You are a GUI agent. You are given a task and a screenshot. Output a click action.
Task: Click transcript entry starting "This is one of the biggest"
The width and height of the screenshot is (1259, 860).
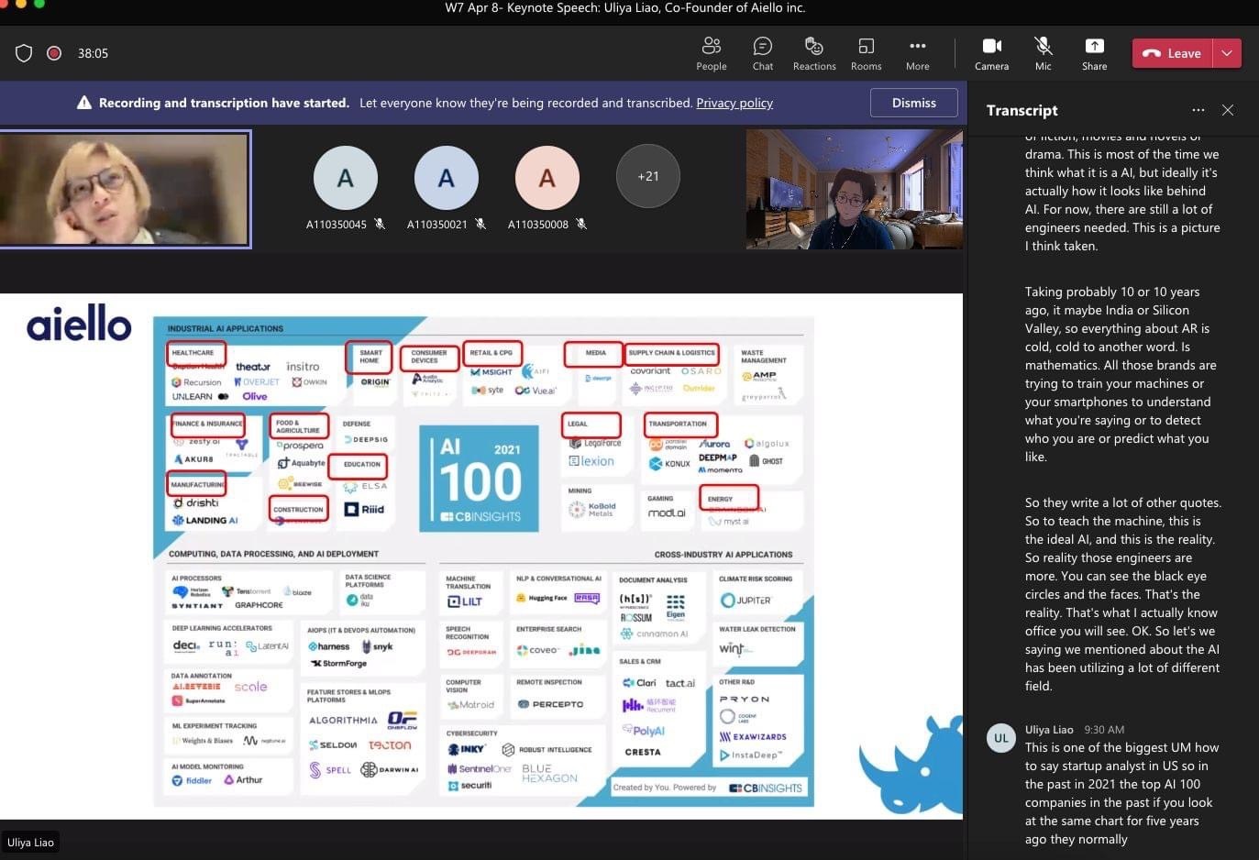1123,793
